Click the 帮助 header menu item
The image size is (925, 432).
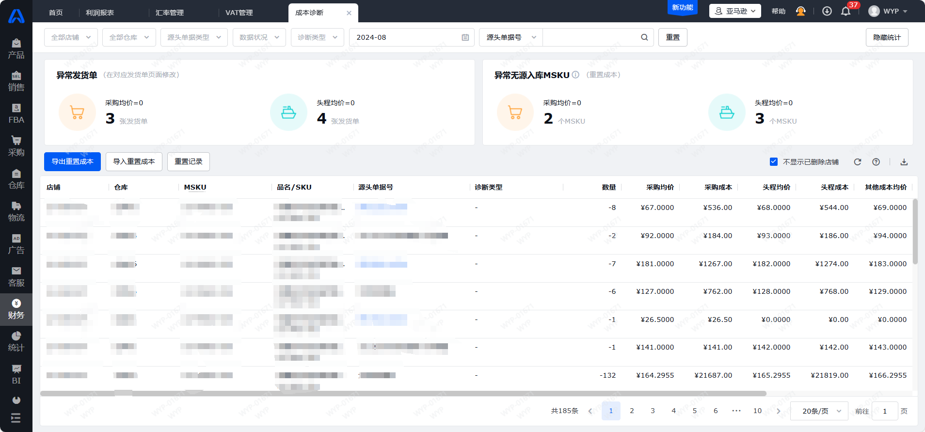(x=779, y=11)
